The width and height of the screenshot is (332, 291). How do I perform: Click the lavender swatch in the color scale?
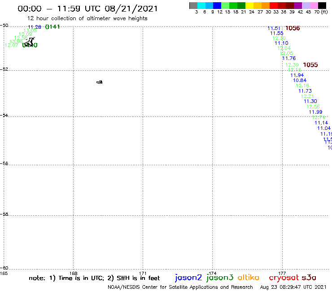306,5
